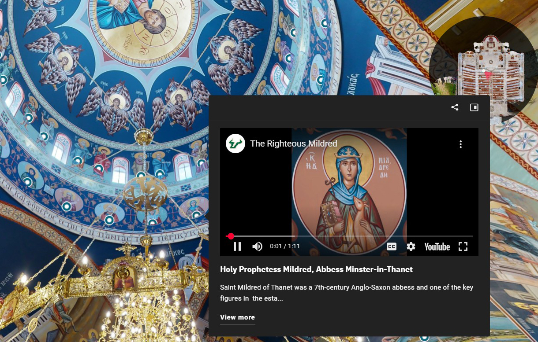
Task: Open the tag on the dome's far-left edge
Action: [x=3, y=80]
